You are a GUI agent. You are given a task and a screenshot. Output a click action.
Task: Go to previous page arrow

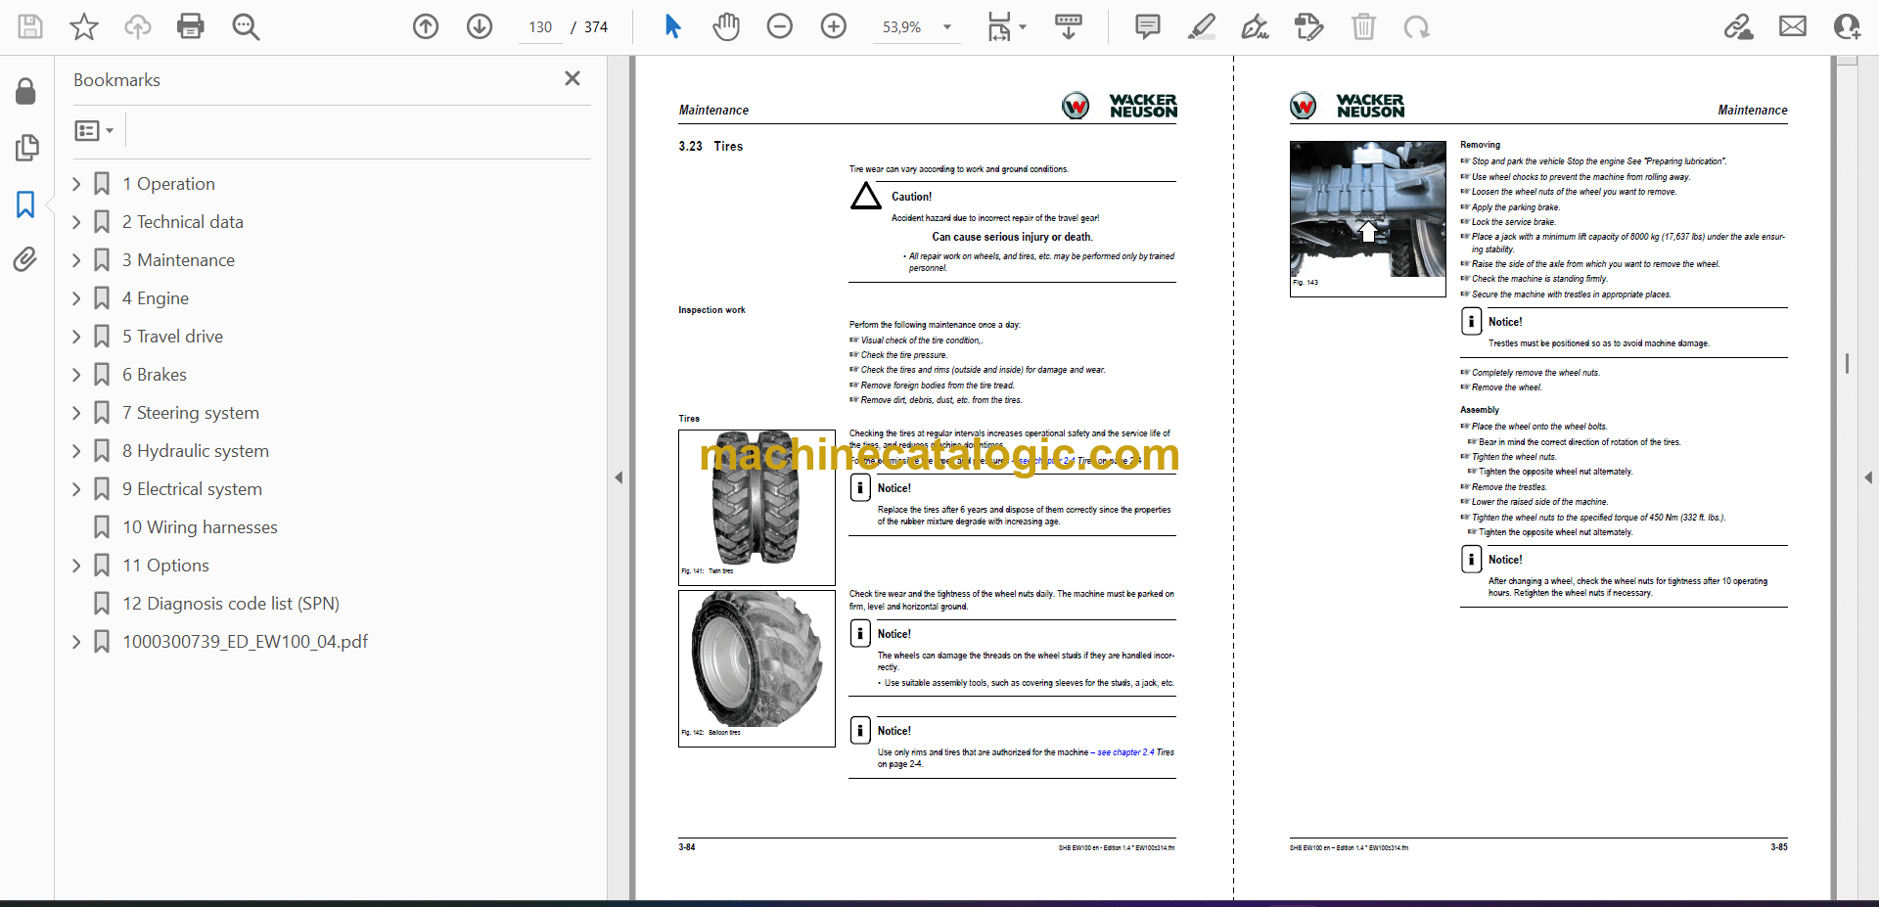coord(426,26)
